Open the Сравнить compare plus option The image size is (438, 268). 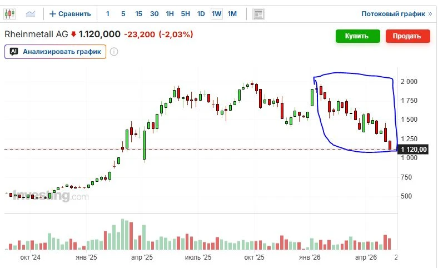point(70,14)
